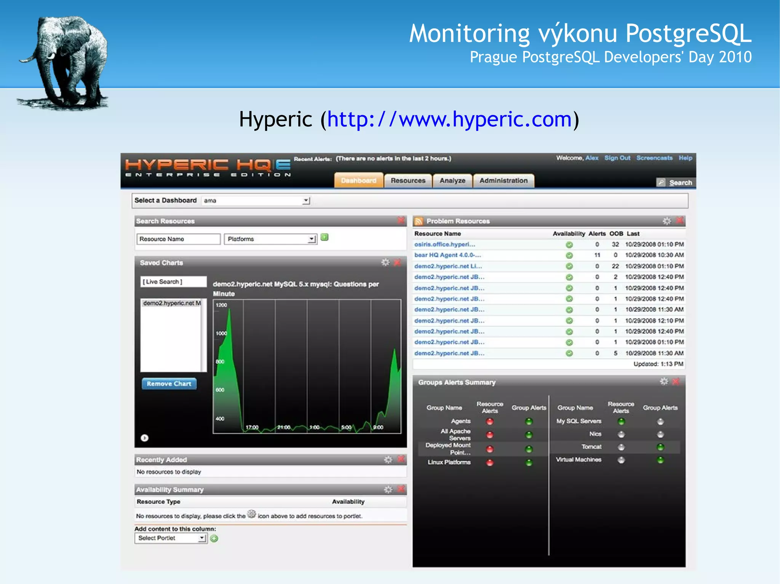Click the Remove Chart button
780x584 pixels.
169,383
